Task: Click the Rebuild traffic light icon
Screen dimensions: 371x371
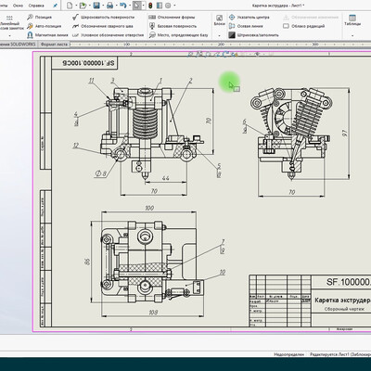Action: pyautogui.click(x=150, y=6)
